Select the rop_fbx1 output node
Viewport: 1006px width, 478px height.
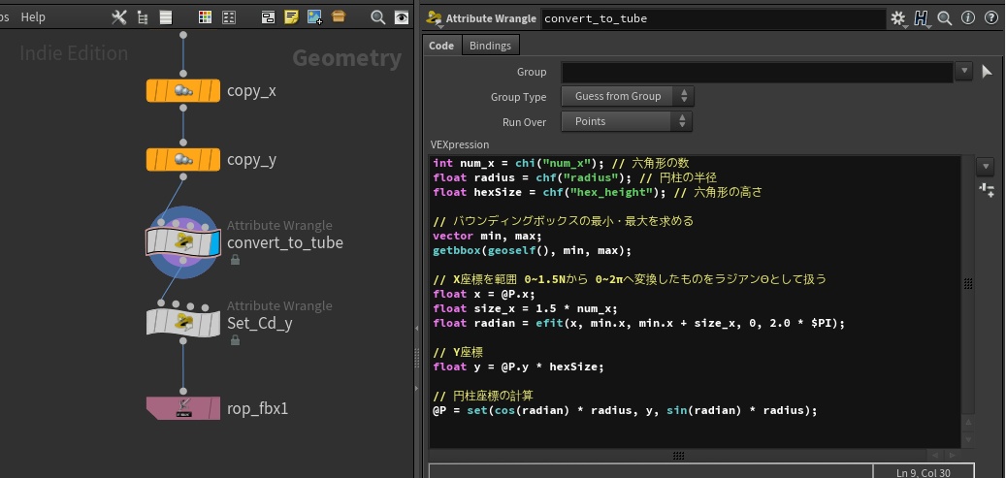(x=182, y=407)
